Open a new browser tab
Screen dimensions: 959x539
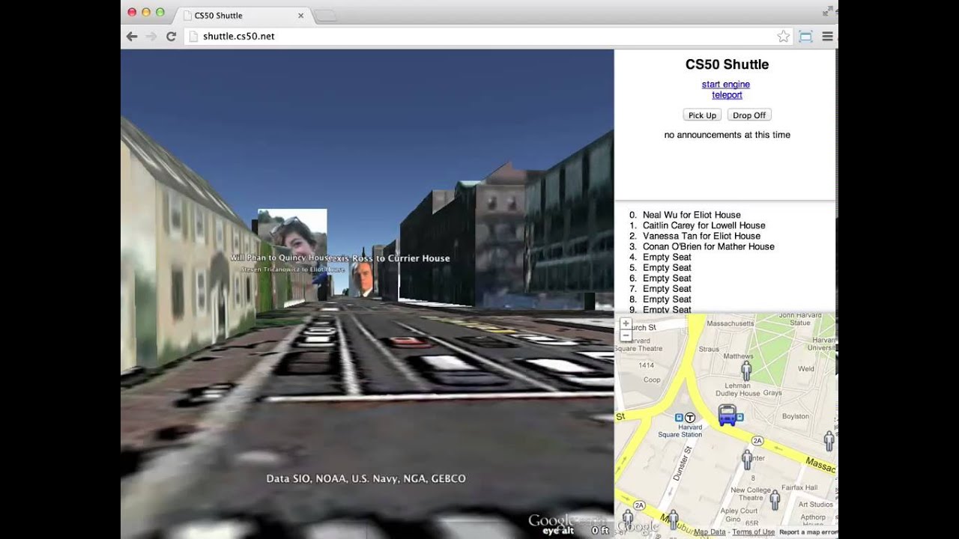coord(325,16)
